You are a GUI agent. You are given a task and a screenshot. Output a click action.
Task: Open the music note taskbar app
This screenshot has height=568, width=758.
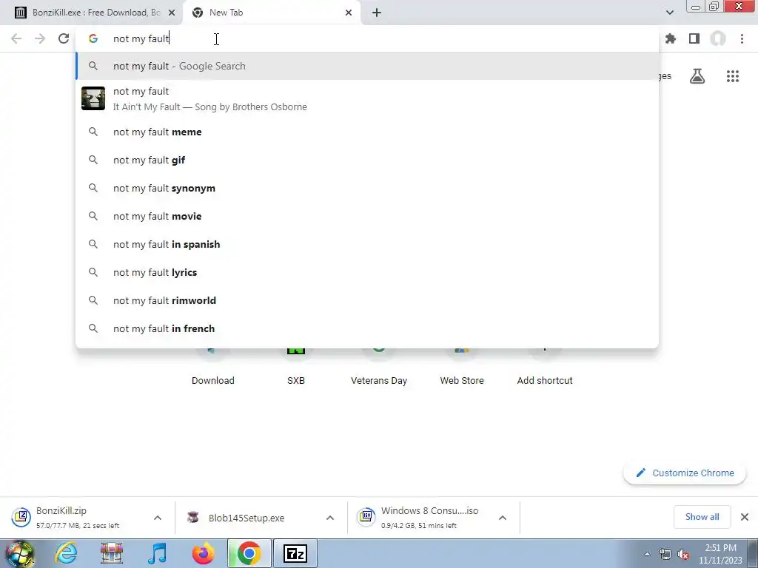coord(157,553)
